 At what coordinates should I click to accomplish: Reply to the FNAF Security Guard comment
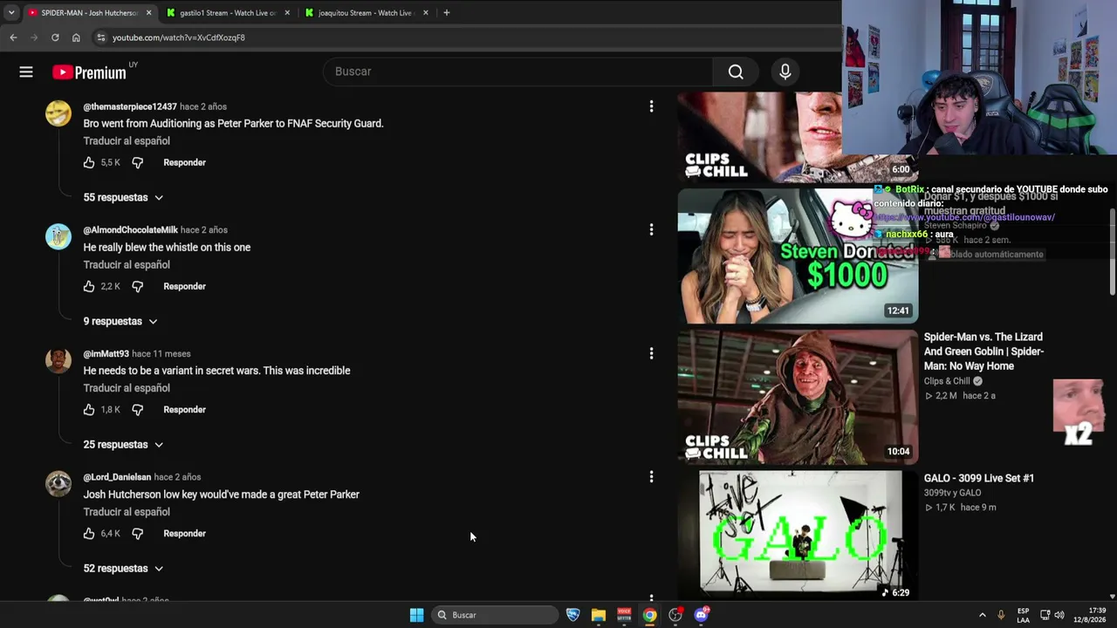click(184, 163)
